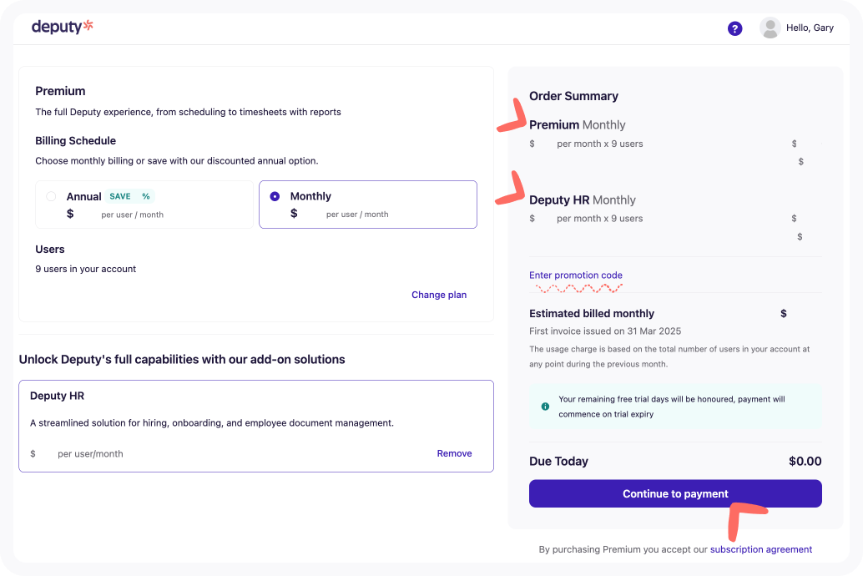Viewport: 863px width, 576px height.
Task: Click the Deputy HR Monthly summary line
Action: 583,200
